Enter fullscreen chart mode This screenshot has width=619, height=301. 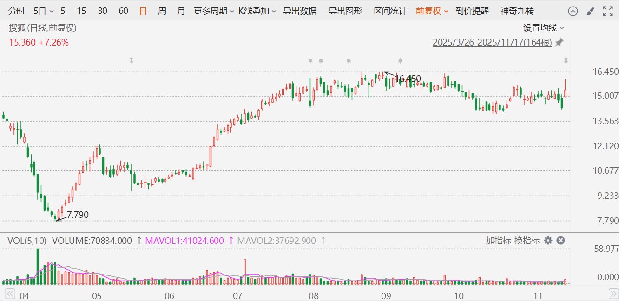607,11
